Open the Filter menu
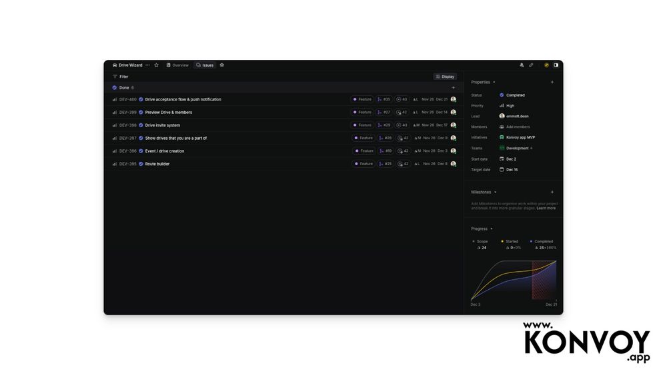The height and width of the screenshot is (375, 667). tap(120, 77)
